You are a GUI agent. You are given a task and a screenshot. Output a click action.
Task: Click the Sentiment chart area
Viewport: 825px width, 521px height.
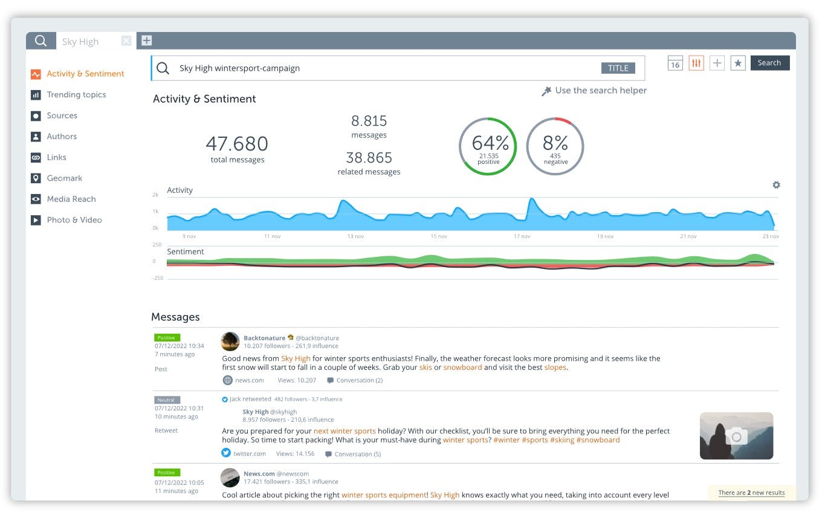[471, 262]
